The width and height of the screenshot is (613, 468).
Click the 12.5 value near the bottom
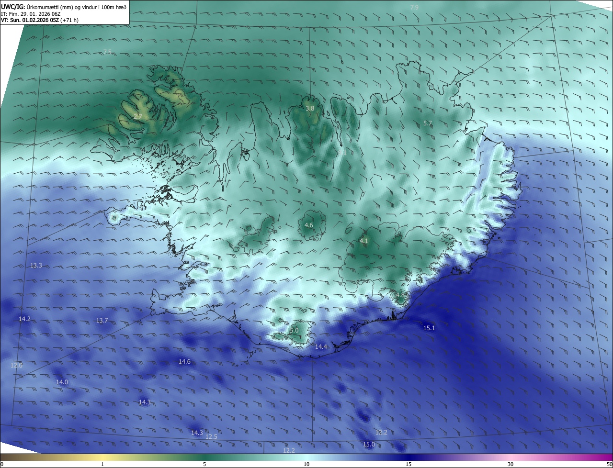tap(211, 436)
